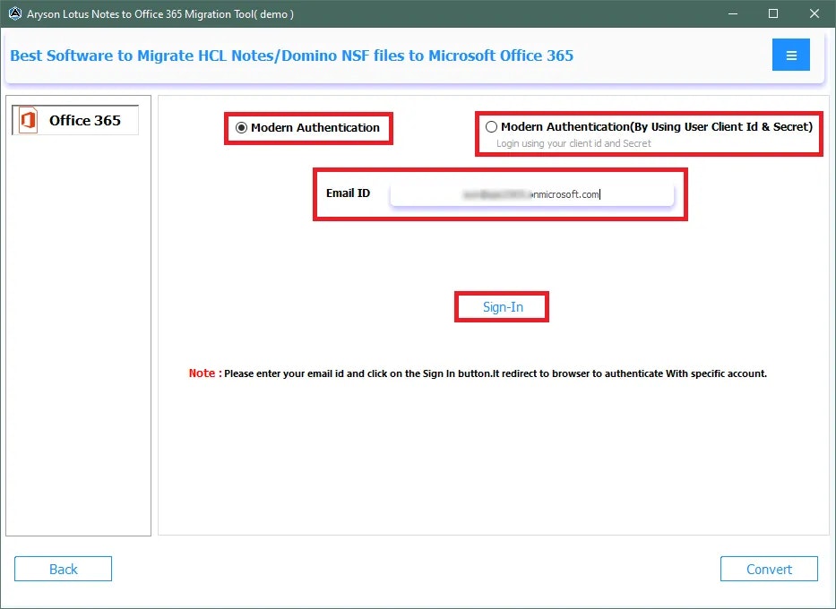Image resolution: width=836 pixels, height=609 pixels.
Task: Click the Aryson app logo in title bar
Action: pos(15,13)
